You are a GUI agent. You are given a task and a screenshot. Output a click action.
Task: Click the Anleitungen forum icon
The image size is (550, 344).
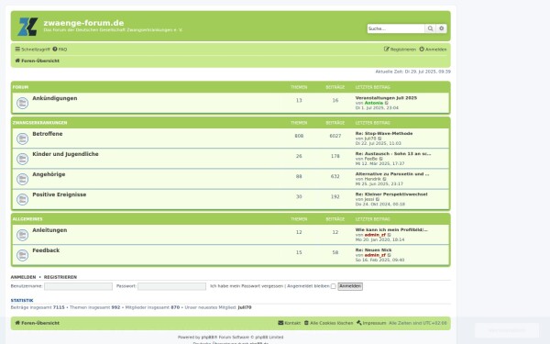tap(22, 235)
